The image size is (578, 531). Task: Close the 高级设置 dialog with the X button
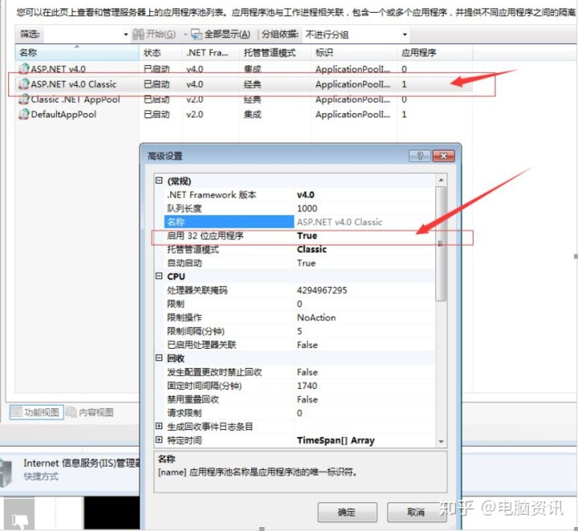(443, 156)
